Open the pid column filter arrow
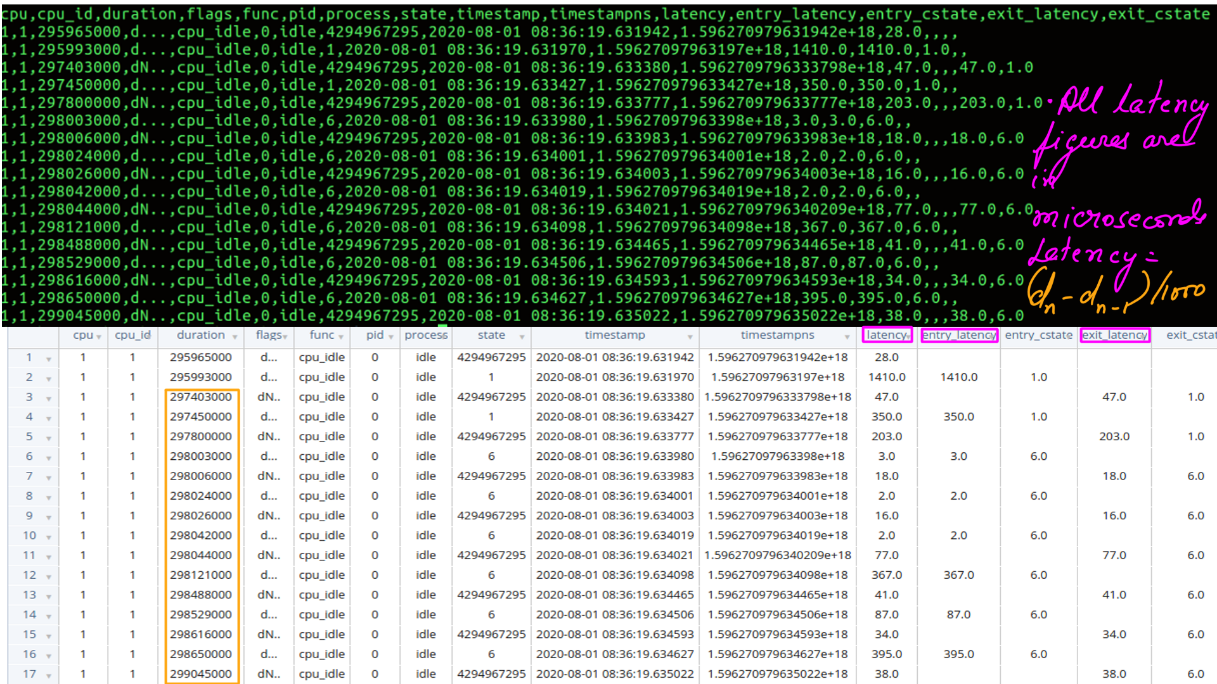The height and width of the screenshot is (684, 1217). coord(391,337)
